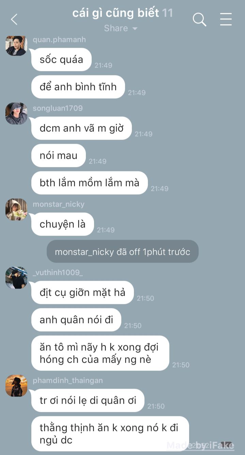
Task: Open _vuthinh1009_'s profile avatar
Action: coord(16,278)
